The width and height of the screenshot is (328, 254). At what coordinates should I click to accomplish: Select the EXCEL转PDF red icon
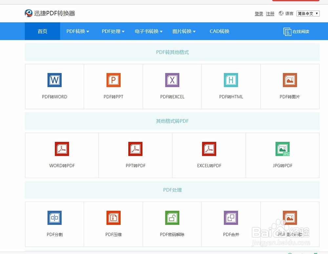209,149
